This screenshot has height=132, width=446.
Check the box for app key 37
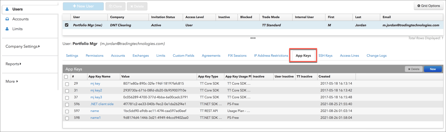(x=67, y=97)
